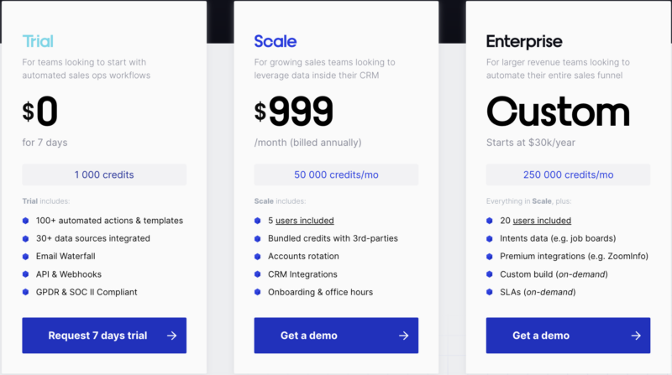
Task: Request the 7 days trial
Action: point(104,336)
